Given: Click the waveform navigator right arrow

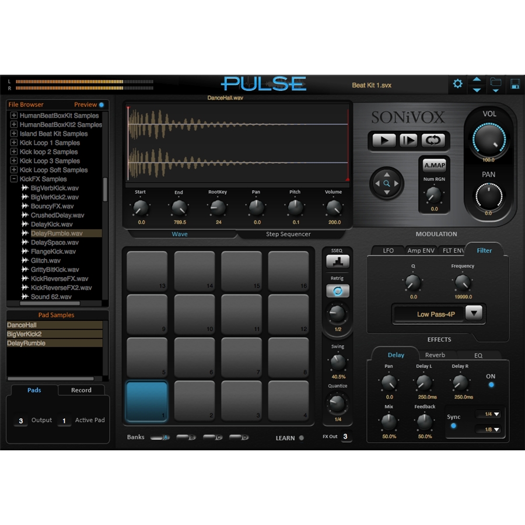Looking at the screenshot, I should click(397, 183).
